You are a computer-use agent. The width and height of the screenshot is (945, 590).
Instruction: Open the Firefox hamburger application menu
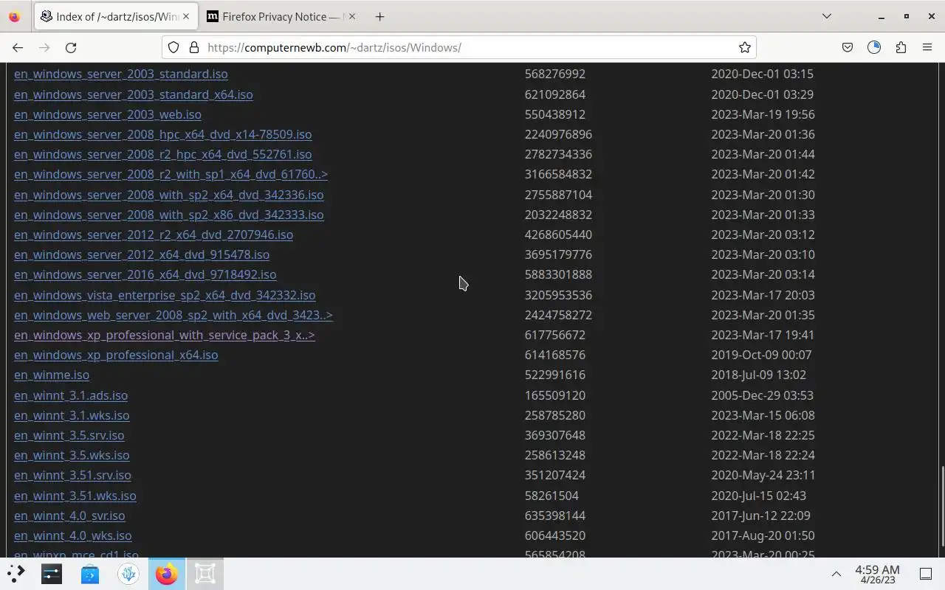point(927,47)
